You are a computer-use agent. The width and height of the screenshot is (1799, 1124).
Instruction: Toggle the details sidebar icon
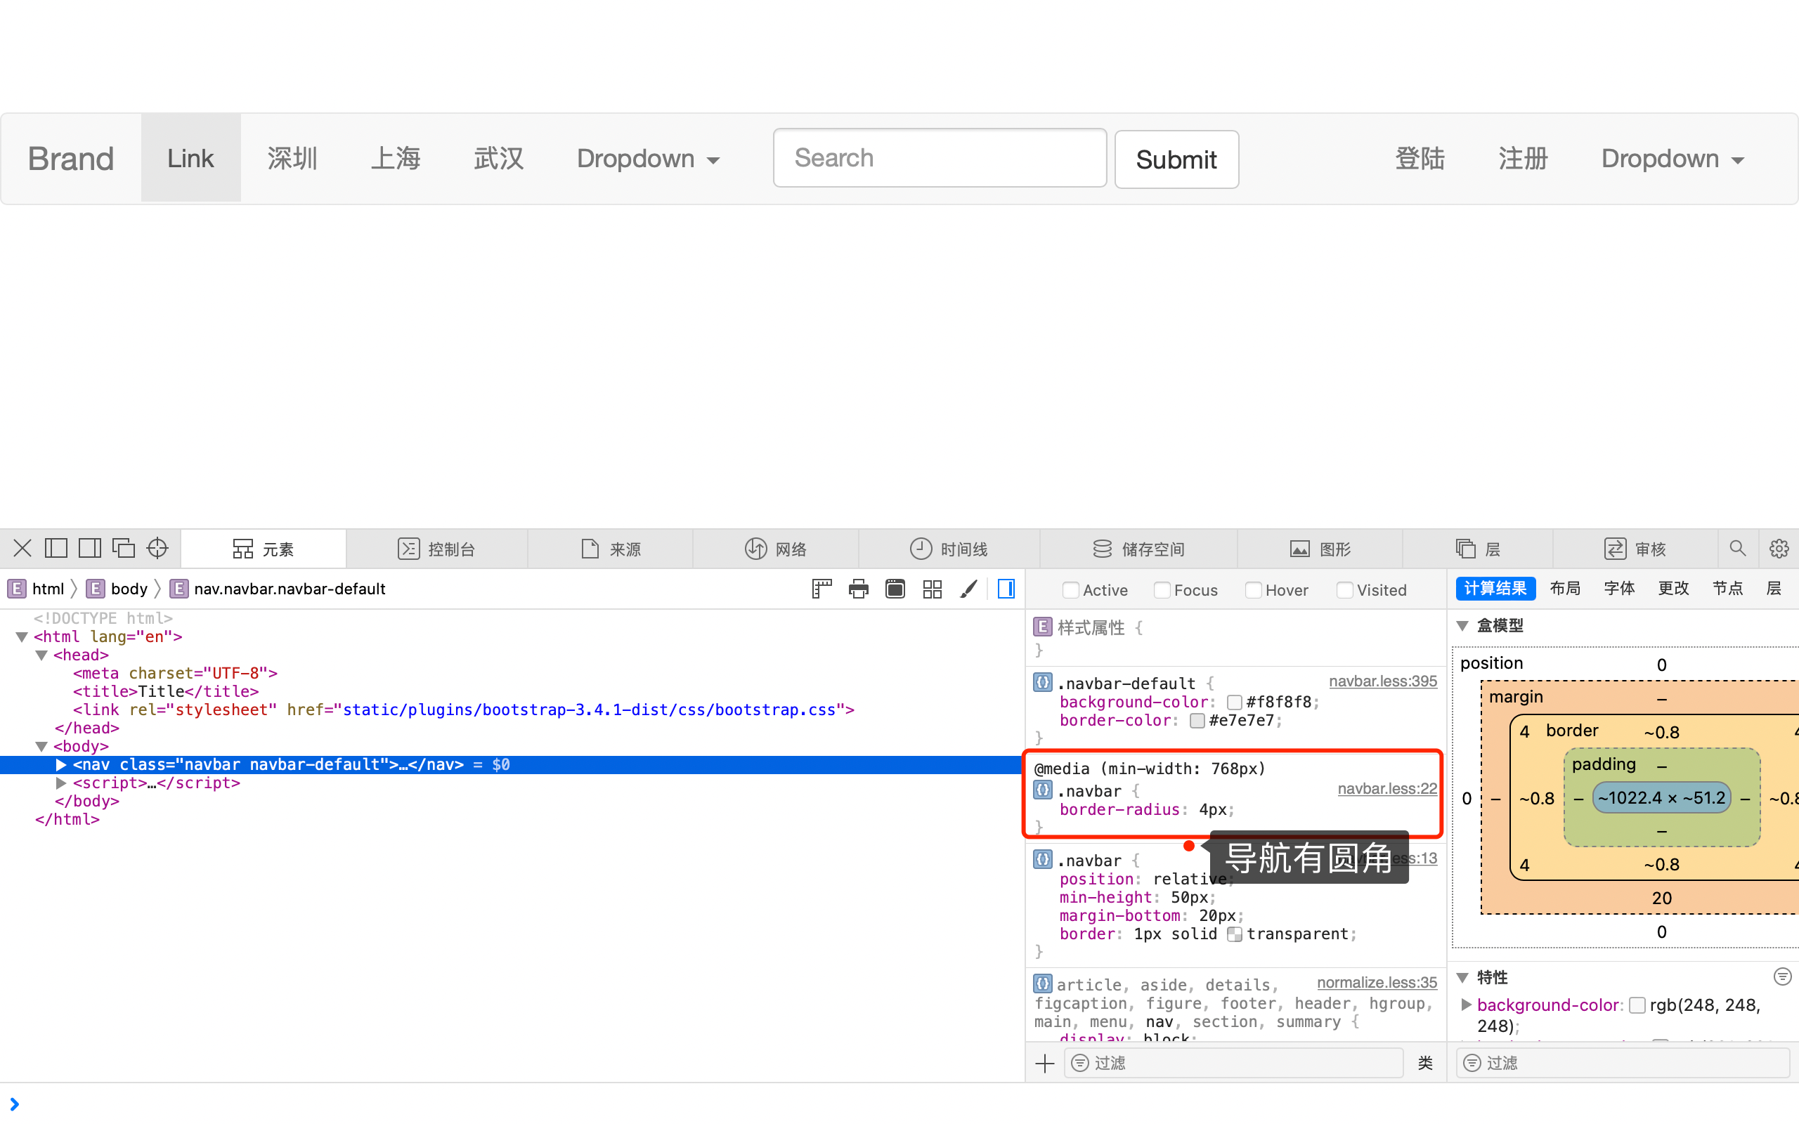[x=1006, y=589]
